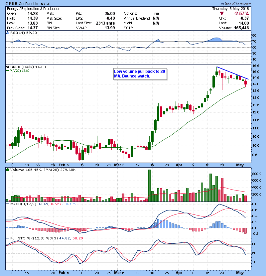Click the Volume EMA(20) 279.60K label

pos(59,170)
